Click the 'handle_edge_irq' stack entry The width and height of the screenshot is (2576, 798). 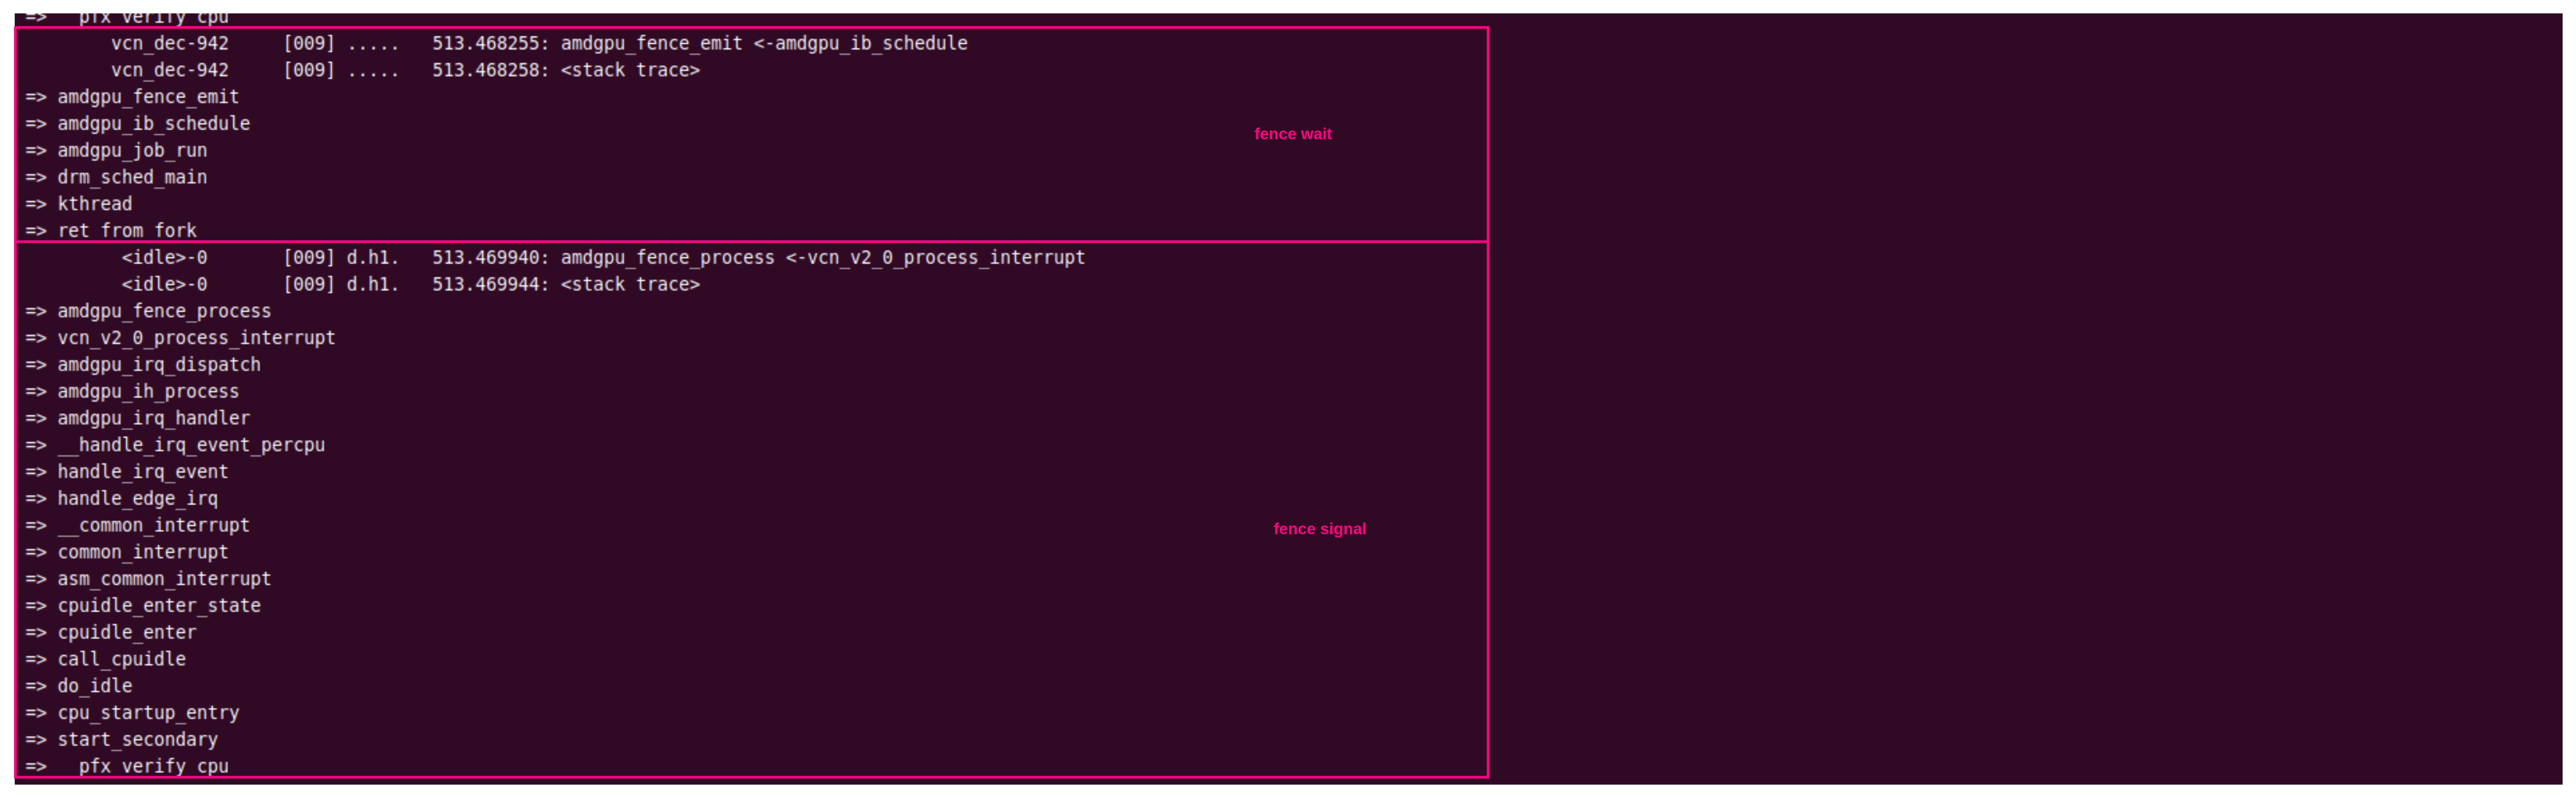click(x=137, y=498)
